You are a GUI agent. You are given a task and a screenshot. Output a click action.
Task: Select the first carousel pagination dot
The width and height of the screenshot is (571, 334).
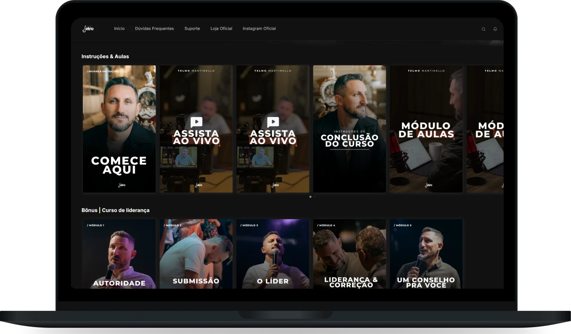(x=310, y=197)
